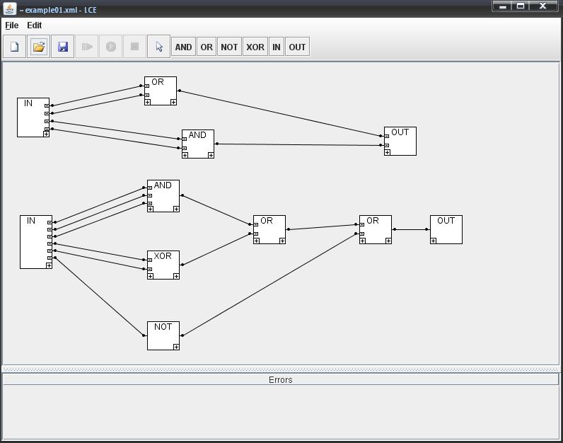This screenshot has width=563, height=443.
Task: Click the plus button on the upper IN block
Action: coord(46,134)
